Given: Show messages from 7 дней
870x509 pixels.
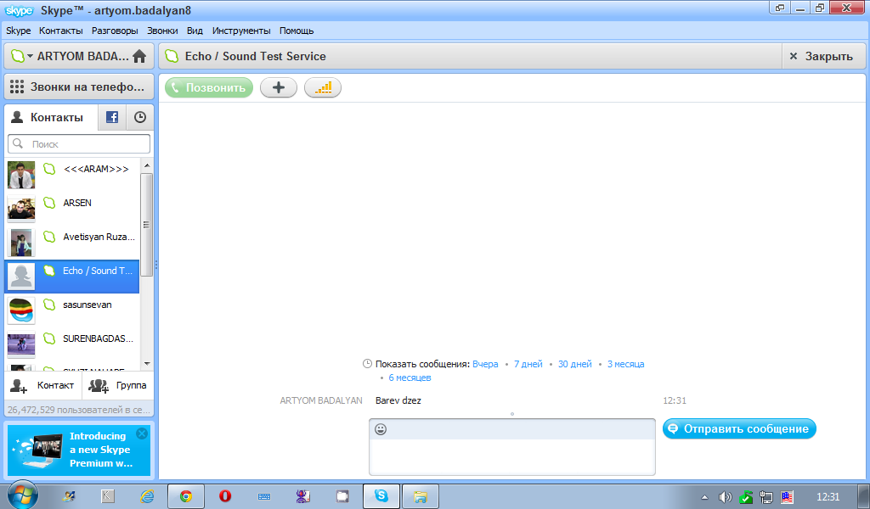Looking at the screenshot, I should click(x=528, y=364).
